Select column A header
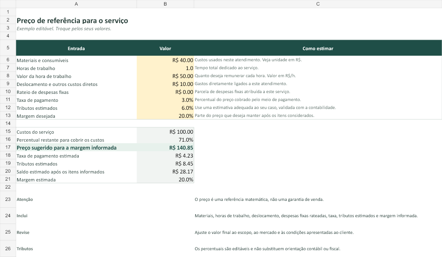 tap(76, 4)
